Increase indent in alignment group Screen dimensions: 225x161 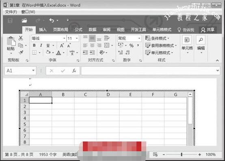point(92,52)
